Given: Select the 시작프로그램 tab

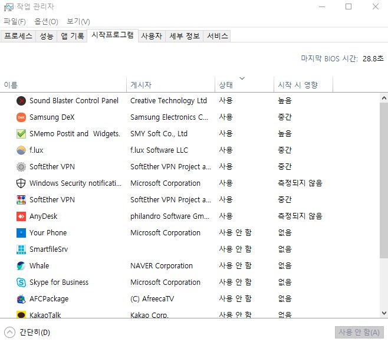Looking at the screenshot, I should (x=113, y=35).
